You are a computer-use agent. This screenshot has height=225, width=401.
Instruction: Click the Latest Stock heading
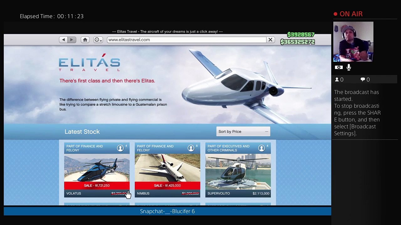click(x=82, y=132)
